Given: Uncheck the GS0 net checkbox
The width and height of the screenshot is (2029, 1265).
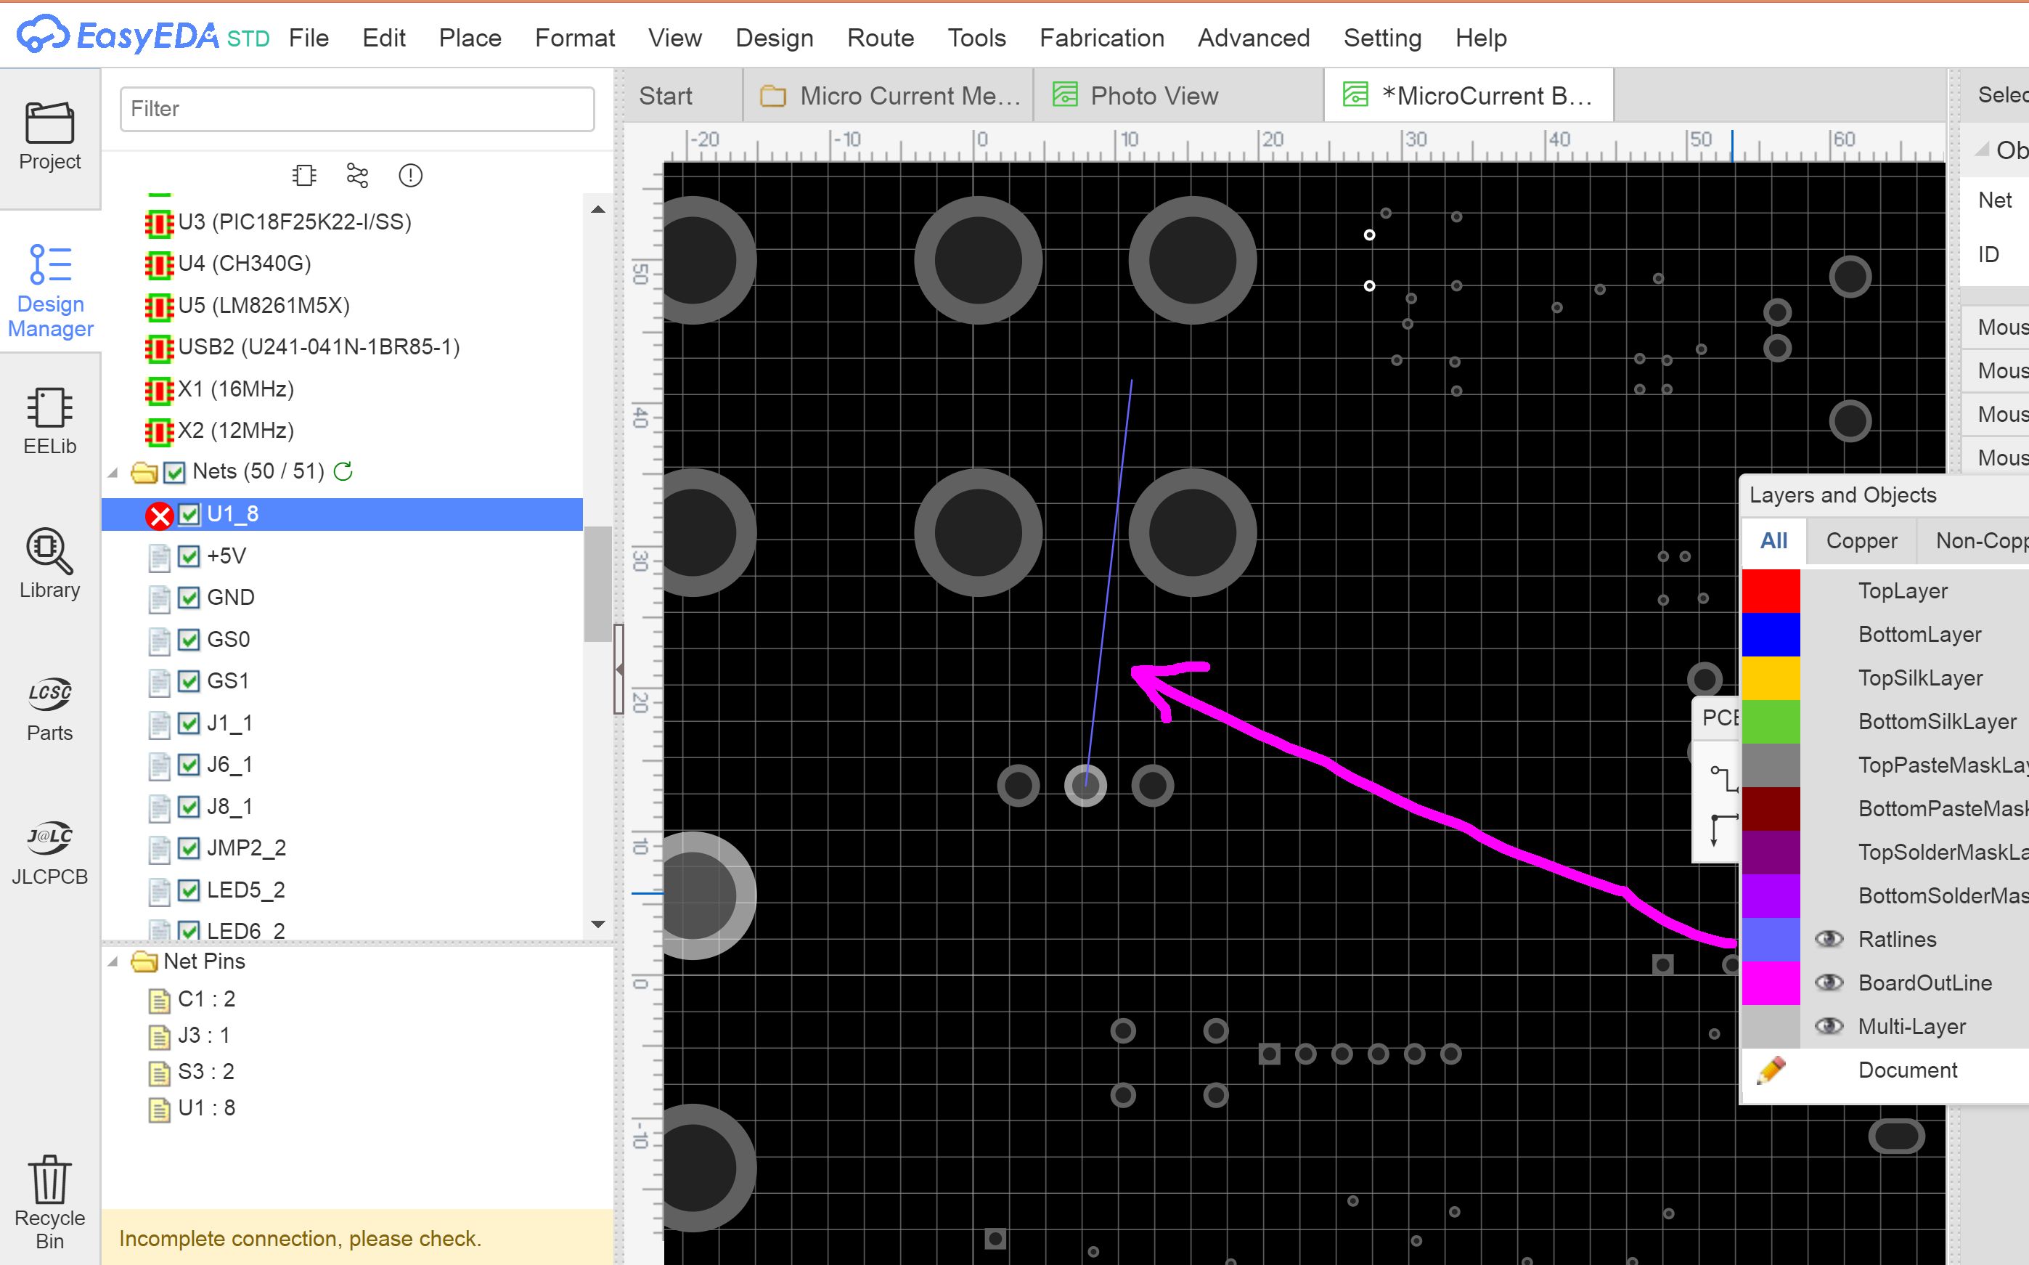Looking at the screenshot, I should tap(189, 640).
